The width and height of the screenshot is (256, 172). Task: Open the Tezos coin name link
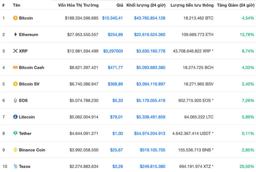tap(25, 166)
